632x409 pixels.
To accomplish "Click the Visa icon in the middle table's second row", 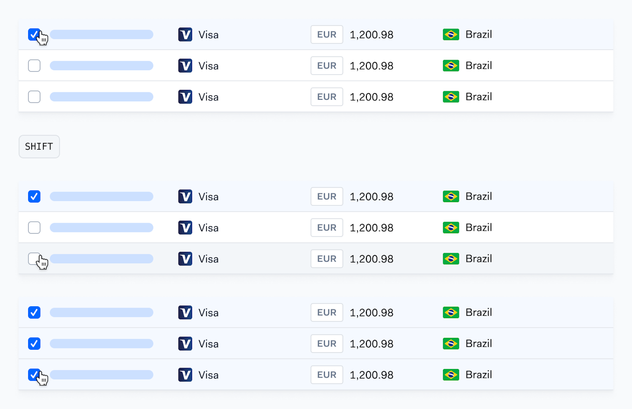I will 185,228.
